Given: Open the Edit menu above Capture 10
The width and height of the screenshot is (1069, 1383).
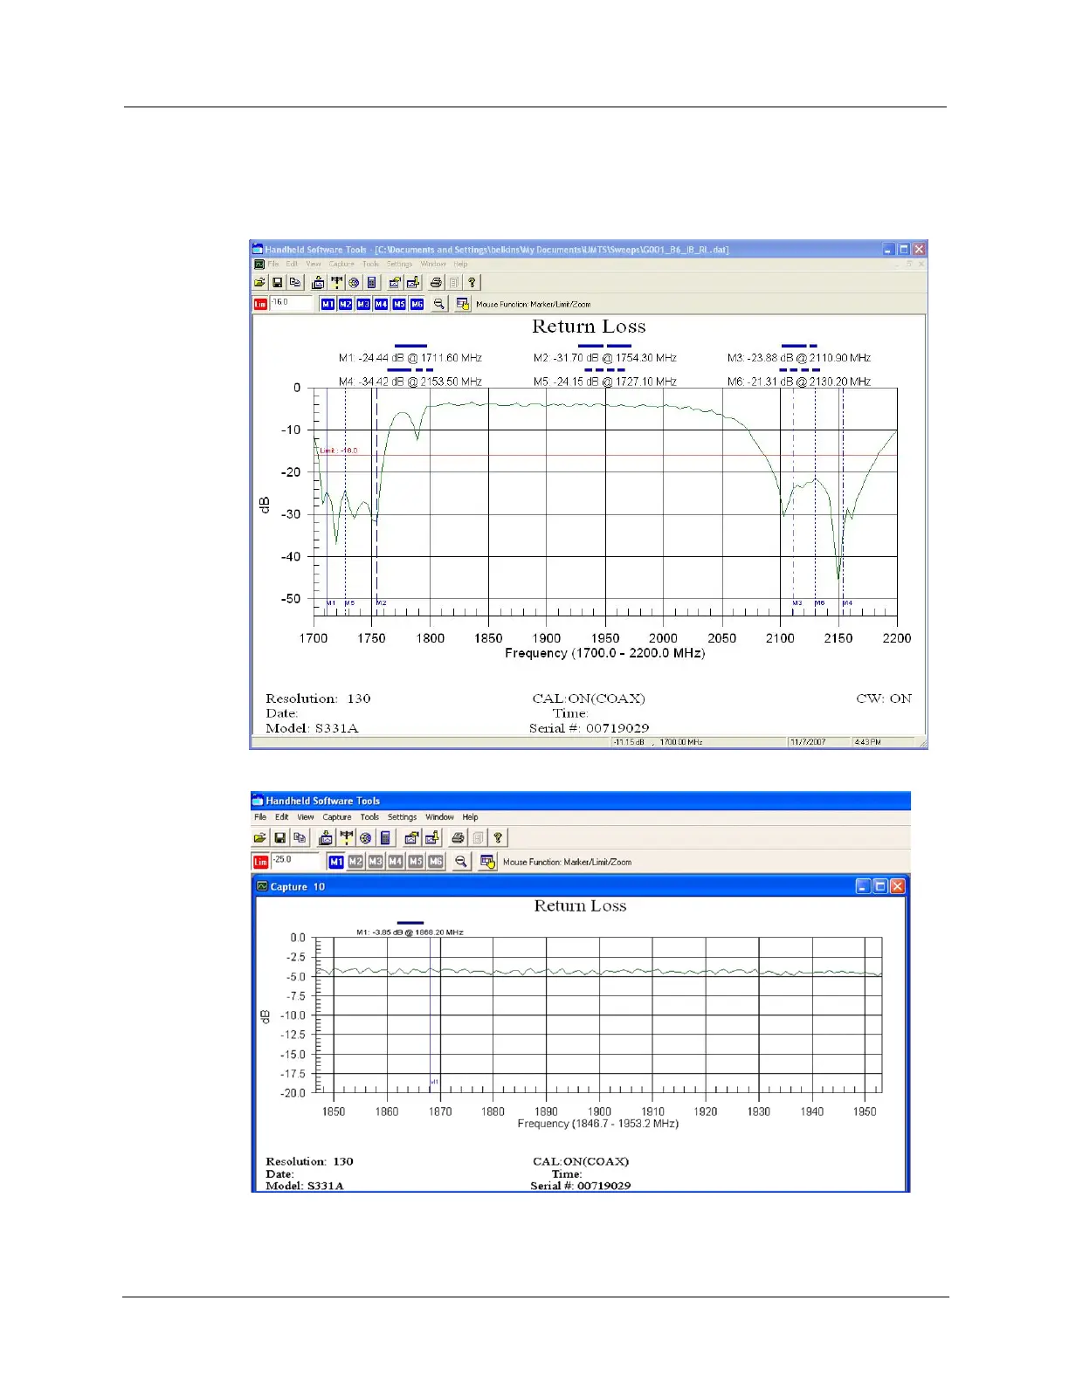Looking at the screenshot, I should (x=281, y=817).
